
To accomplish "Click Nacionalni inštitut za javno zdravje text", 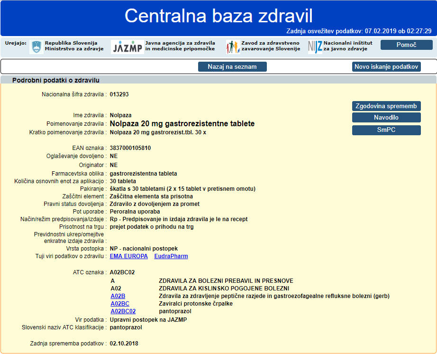I will [x=348, y=46].
